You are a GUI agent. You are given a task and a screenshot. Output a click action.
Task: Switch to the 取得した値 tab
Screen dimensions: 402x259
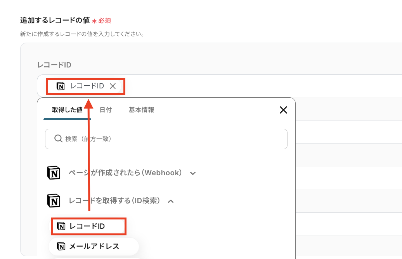click(67, 110)
